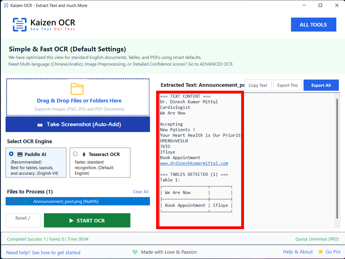This screenshot has height=259, width=345.
Task: Click the Clear All link
Action: click(x=140, y=192)
